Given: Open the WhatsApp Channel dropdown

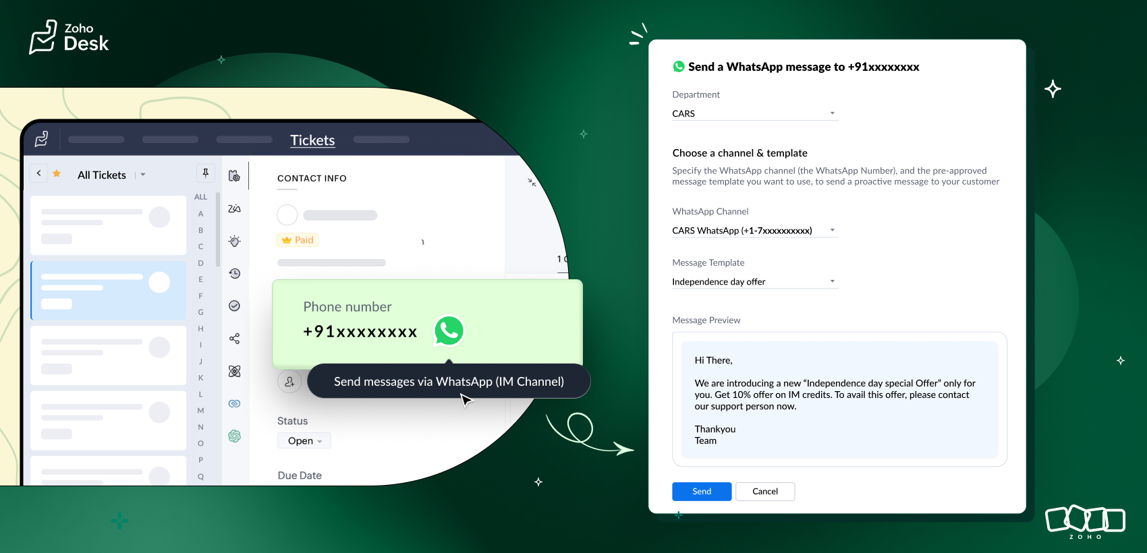Looking at the screenshot, I should (x=754, y=231).
